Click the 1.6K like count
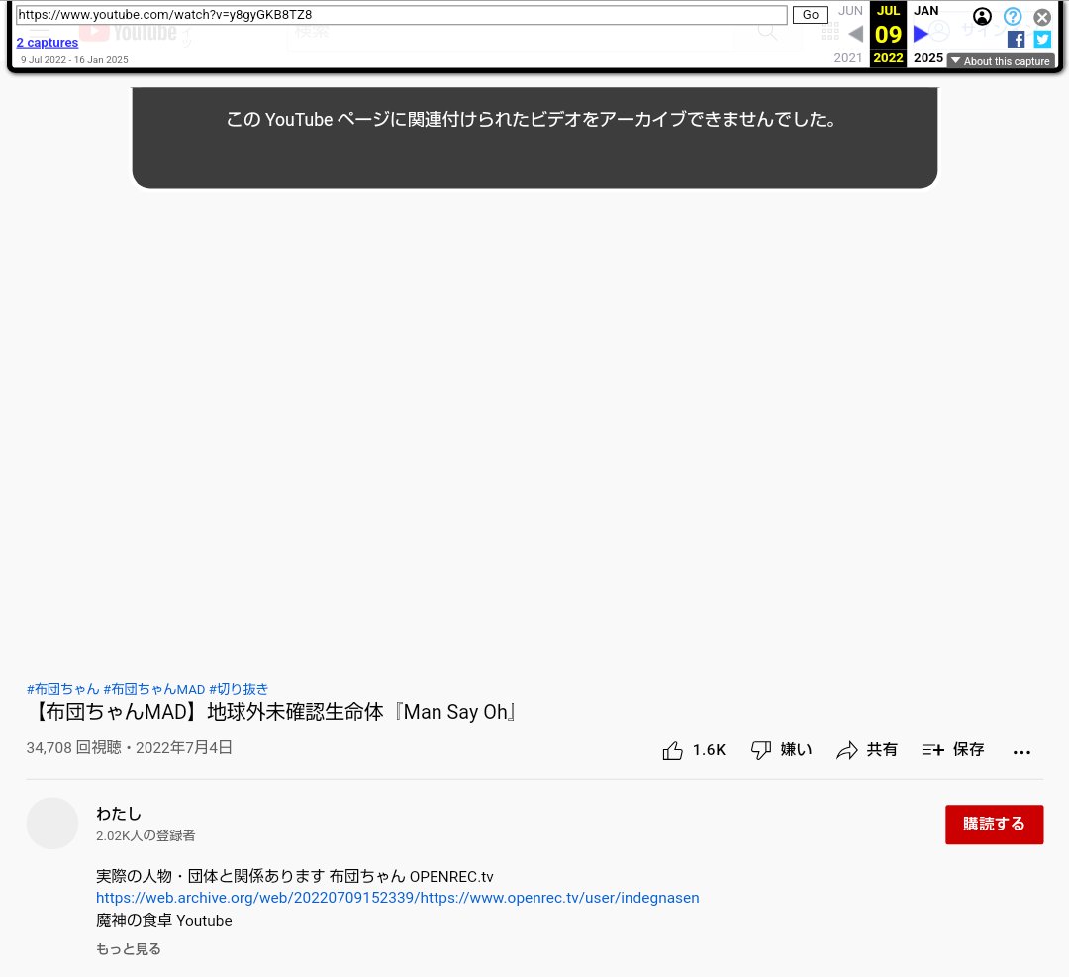Viewport: 1069px width, 977px height. (709, 750)
